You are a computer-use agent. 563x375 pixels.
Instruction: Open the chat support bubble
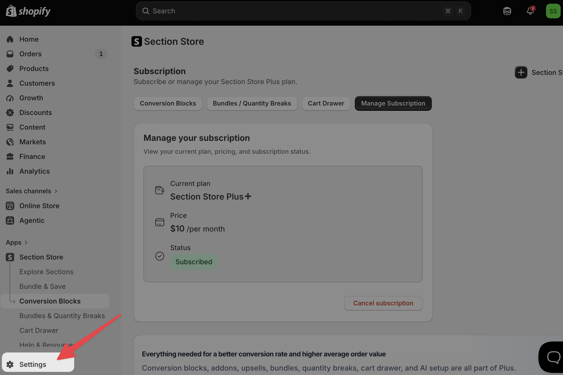click(553, 357)
